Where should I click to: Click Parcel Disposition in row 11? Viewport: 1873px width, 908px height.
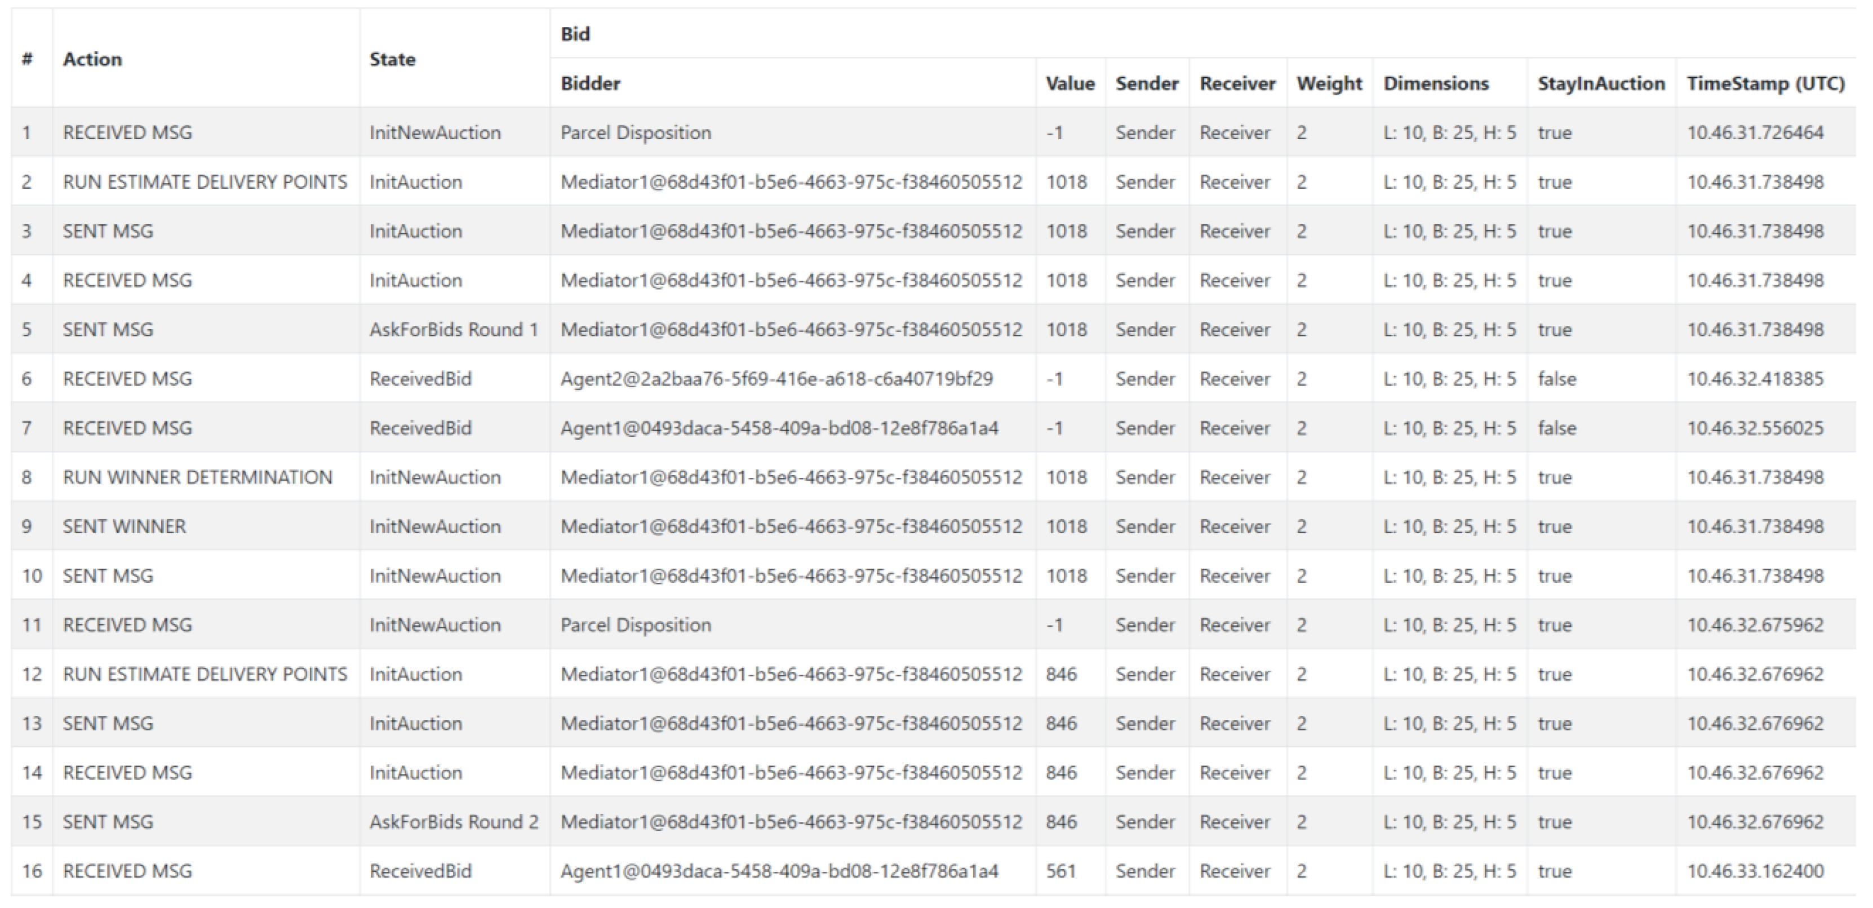pos(636,625)
